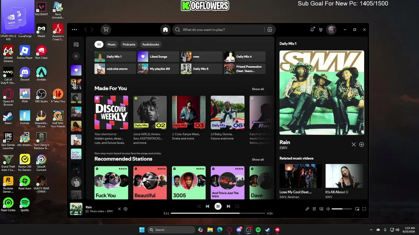Open the profile avatar account menu
419x235 pixels.
[331, 30]
